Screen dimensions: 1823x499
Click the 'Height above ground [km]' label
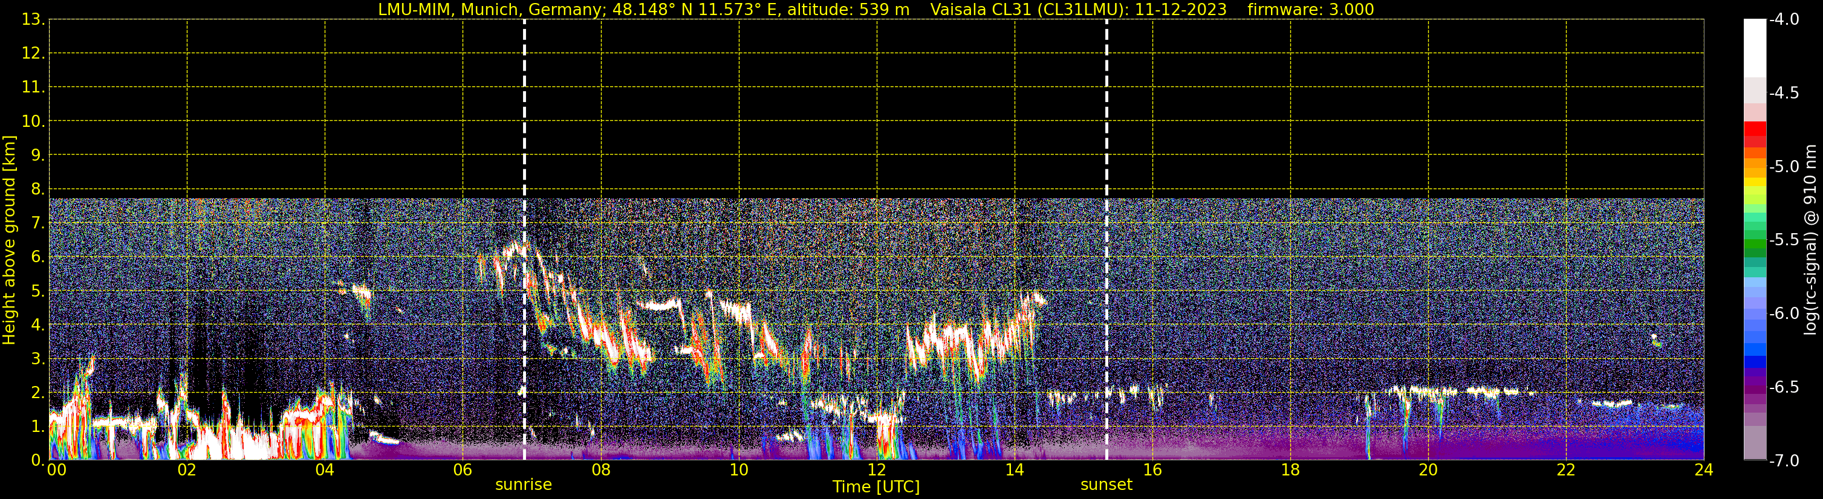coord(9,240)
